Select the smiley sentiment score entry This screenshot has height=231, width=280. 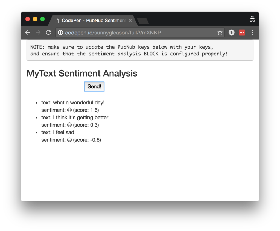(x=70, y=110)
